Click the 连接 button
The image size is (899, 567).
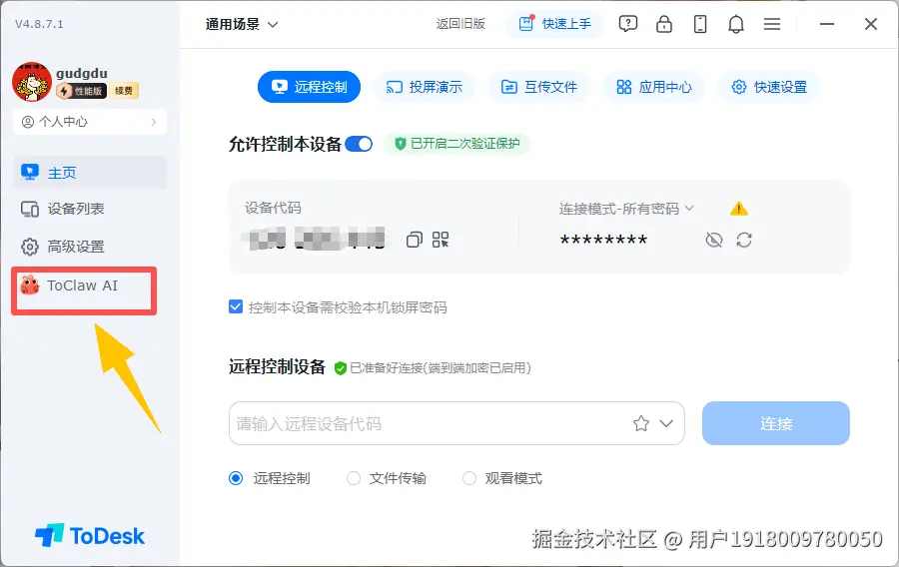(x=776, y=423)
